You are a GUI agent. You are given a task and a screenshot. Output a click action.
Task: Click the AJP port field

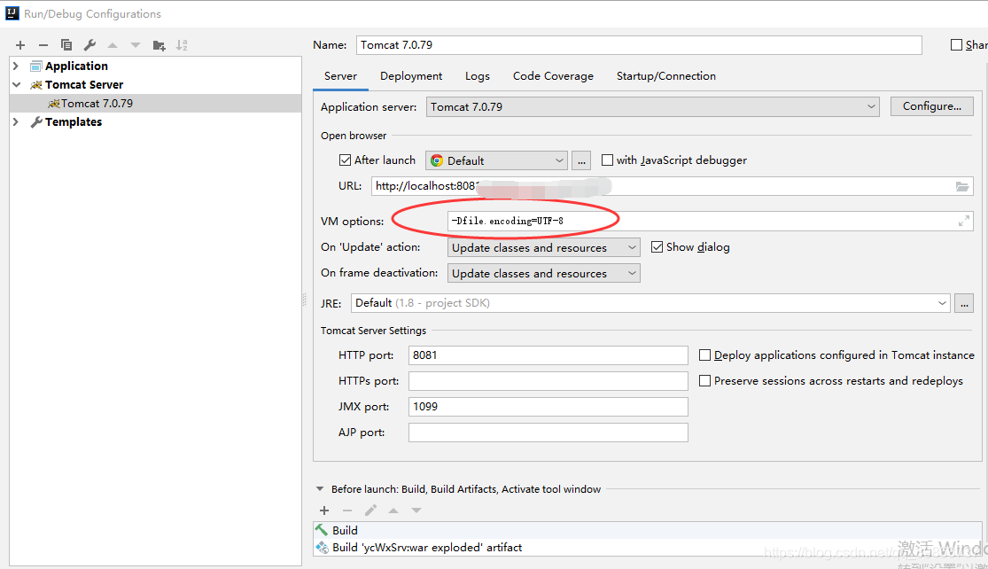coord(548,433)
